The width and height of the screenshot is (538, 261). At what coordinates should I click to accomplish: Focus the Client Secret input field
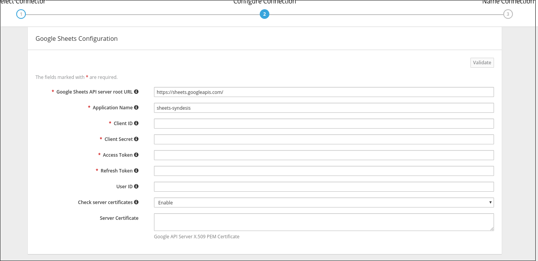[x=324, y=139]
